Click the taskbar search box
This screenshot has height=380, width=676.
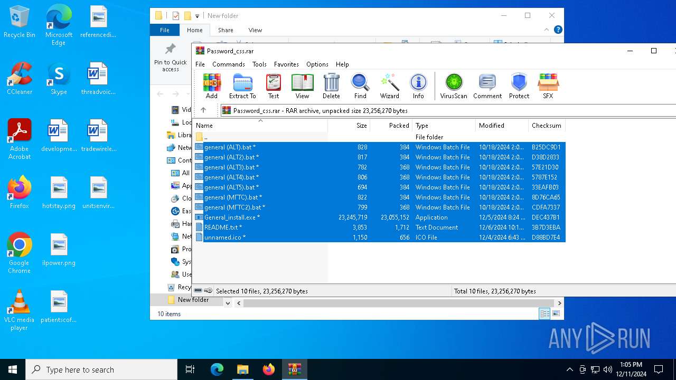coord(101,369)
